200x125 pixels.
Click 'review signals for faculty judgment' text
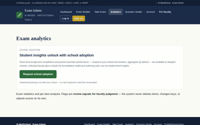[x=95, y=94]
